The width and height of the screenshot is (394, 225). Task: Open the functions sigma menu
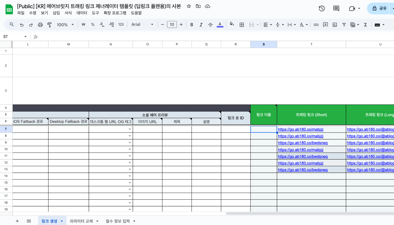365,24
